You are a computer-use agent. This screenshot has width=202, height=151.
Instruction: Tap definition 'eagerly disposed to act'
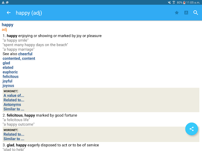pos(63,145)
